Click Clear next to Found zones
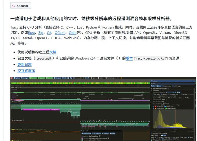This screenshot has width=197, height=141. pos(164,135)
